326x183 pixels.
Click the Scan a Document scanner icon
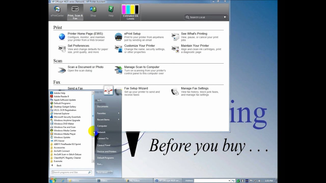tap(62, 70)
